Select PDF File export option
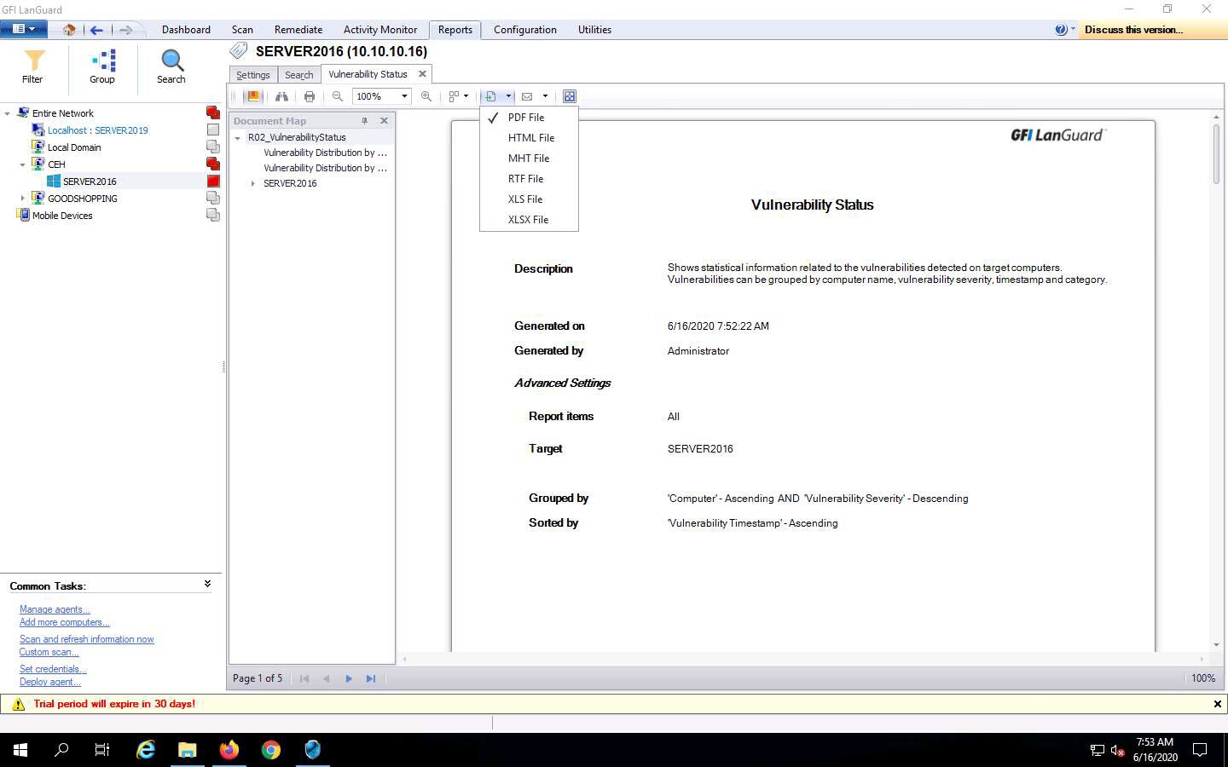This screenshot has width=1228, height=767. pos(529,118)
